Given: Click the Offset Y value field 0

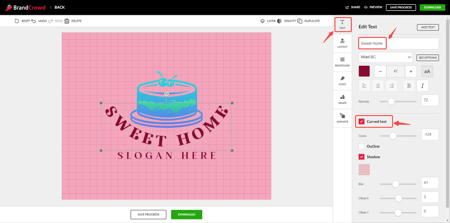Looking at the screenshot, I should pos(430,211).
